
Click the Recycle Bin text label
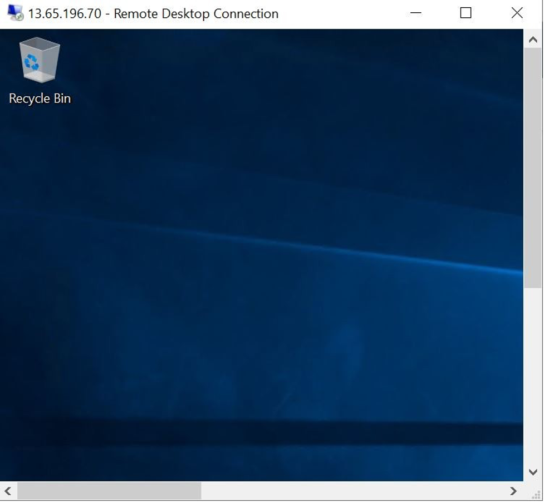40,99
